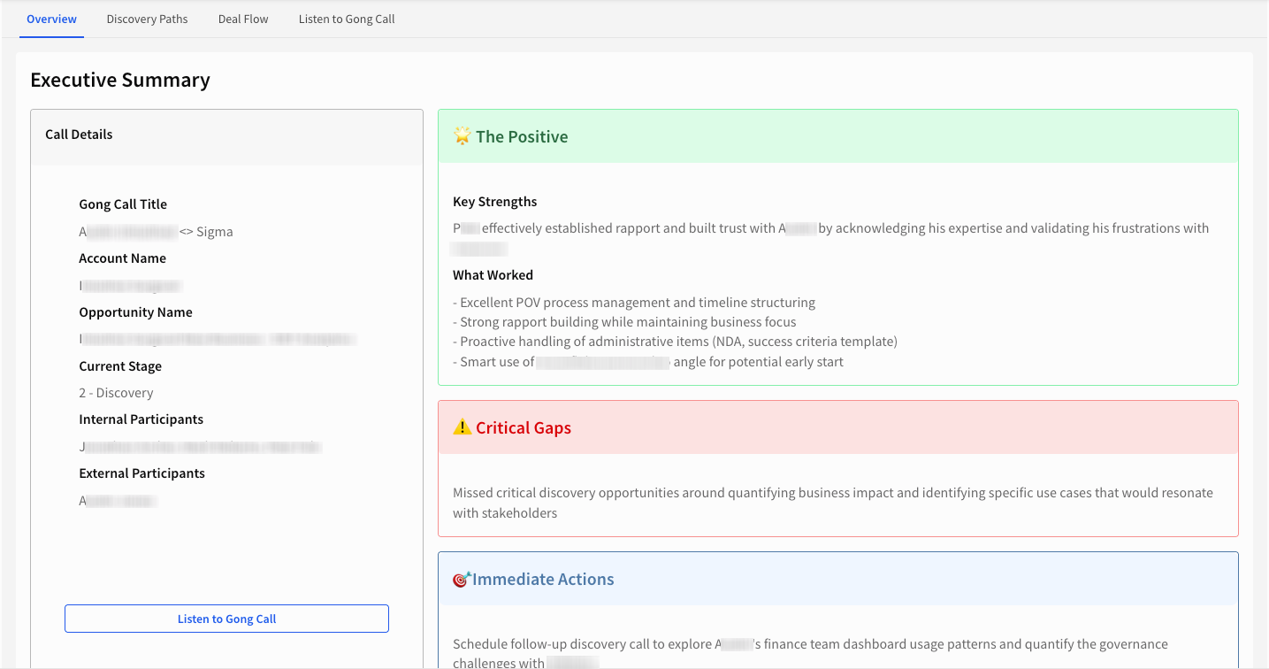1269x669 pixels.
Task: Select 'Schedule follow-up discovery call' paragraph
Action: tap(810, 653)
